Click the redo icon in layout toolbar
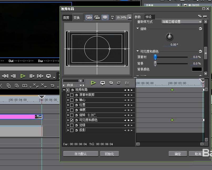Screen dimensions: 212x170 119,83
